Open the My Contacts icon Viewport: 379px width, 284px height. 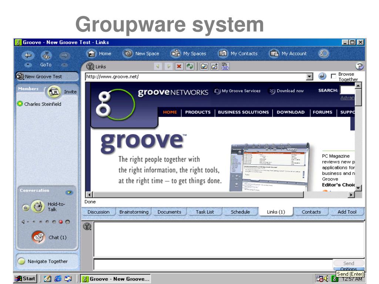pyautogui.click(x=222, y=53)
